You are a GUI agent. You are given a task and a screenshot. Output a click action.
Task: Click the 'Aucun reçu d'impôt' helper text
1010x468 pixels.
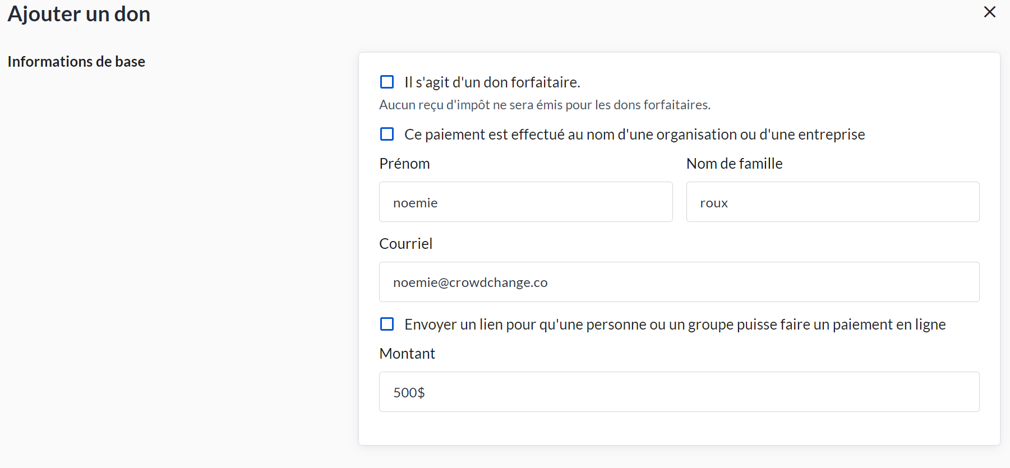[x=545, y=105]
